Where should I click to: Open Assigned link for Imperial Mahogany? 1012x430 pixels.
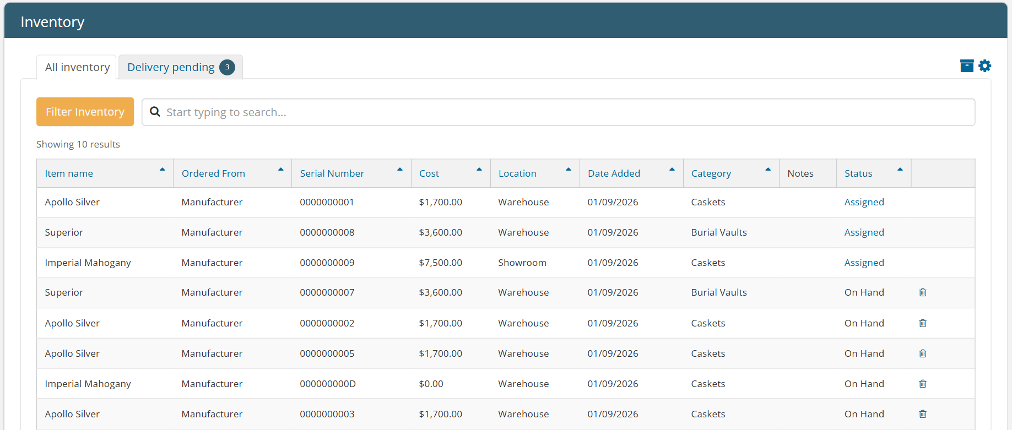864,263
